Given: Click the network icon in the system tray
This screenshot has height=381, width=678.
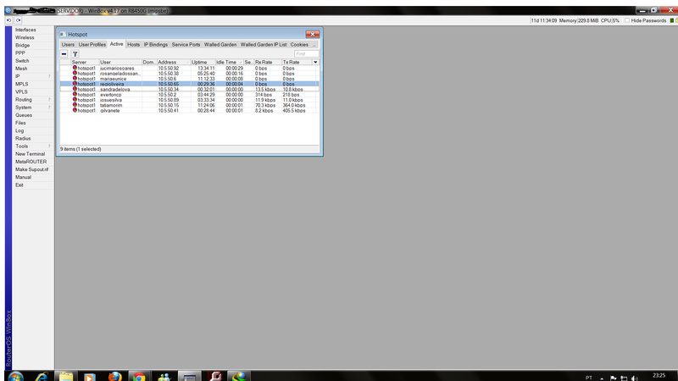Looking at the screenshot, I should [624, 378].
